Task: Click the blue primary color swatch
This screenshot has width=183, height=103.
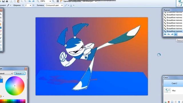Action: [1, 80]
